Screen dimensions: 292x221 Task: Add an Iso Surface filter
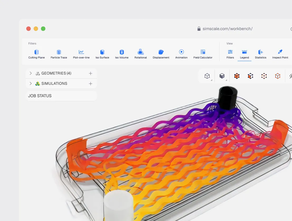point(102,54)
